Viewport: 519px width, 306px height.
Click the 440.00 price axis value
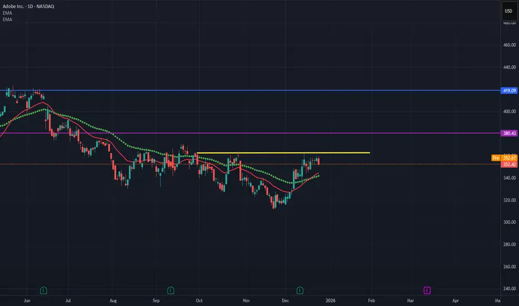coord(510,67)
